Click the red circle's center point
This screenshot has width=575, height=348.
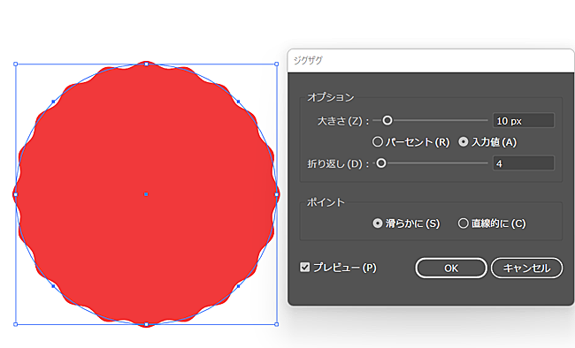tap(146, 194)
